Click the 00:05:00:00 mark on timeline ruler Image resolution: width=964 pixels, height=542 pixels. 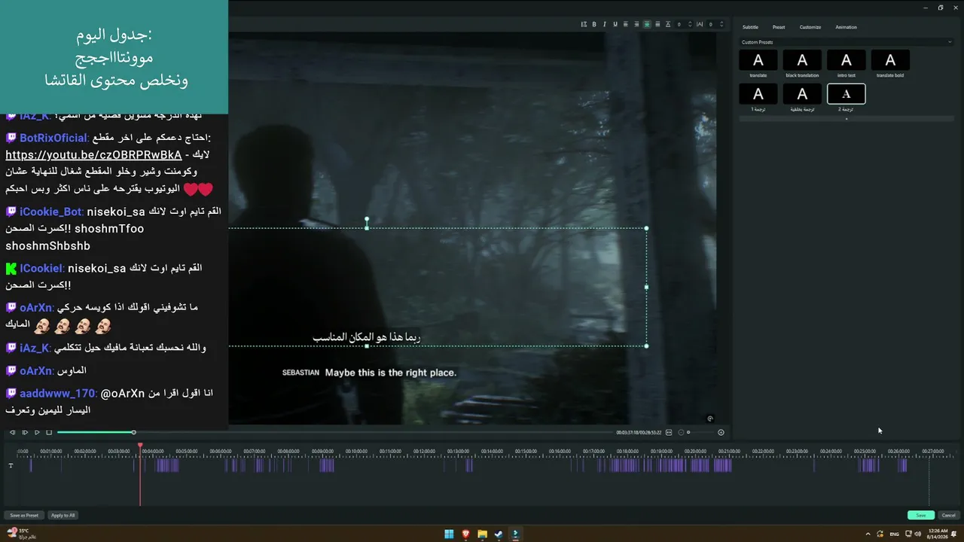click(x=186, y=451)
